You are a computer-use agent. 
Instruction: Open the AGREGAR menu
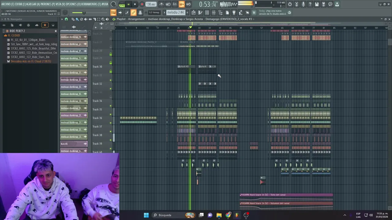(33, 4)
